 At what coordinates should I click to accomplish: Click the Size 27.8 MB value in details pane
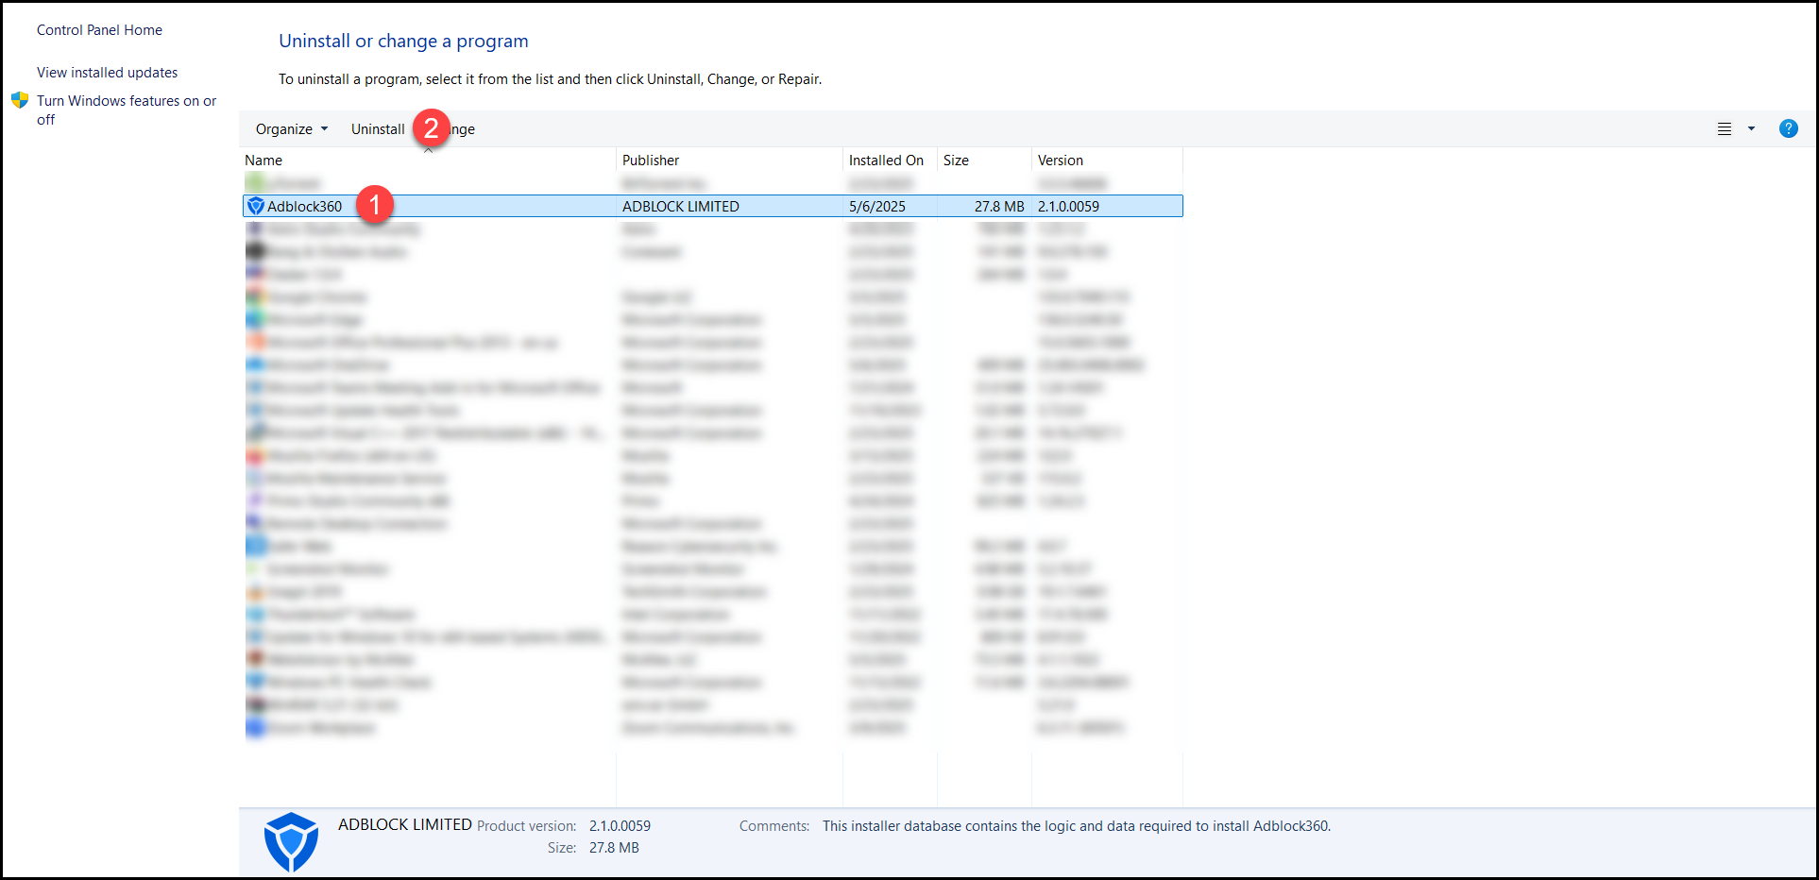(x=614, y=848)
